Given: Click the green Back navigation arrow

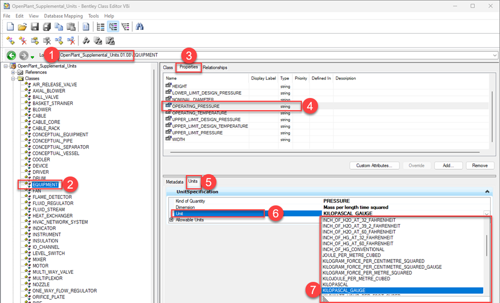Looking at the screenshot, I should click(11, 55).
